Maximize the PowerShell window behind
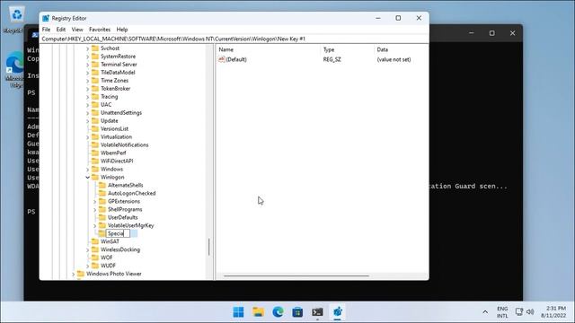This screenshot has width=575, height=323. coord(491,33)
